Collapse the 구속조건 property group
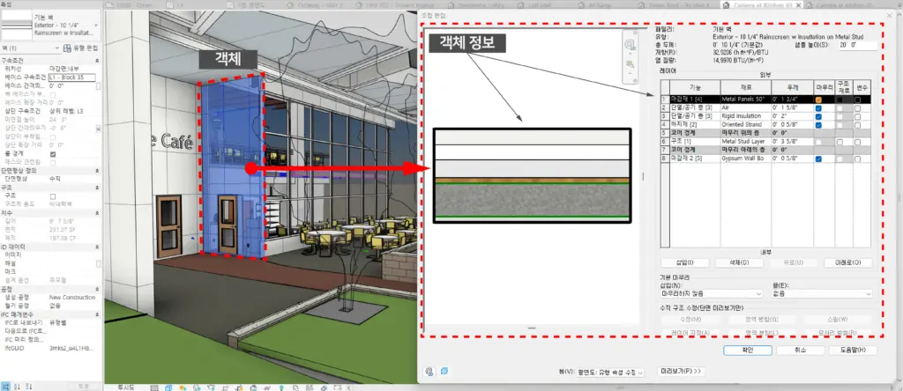903x391 pixels. (x=97, y=60)
